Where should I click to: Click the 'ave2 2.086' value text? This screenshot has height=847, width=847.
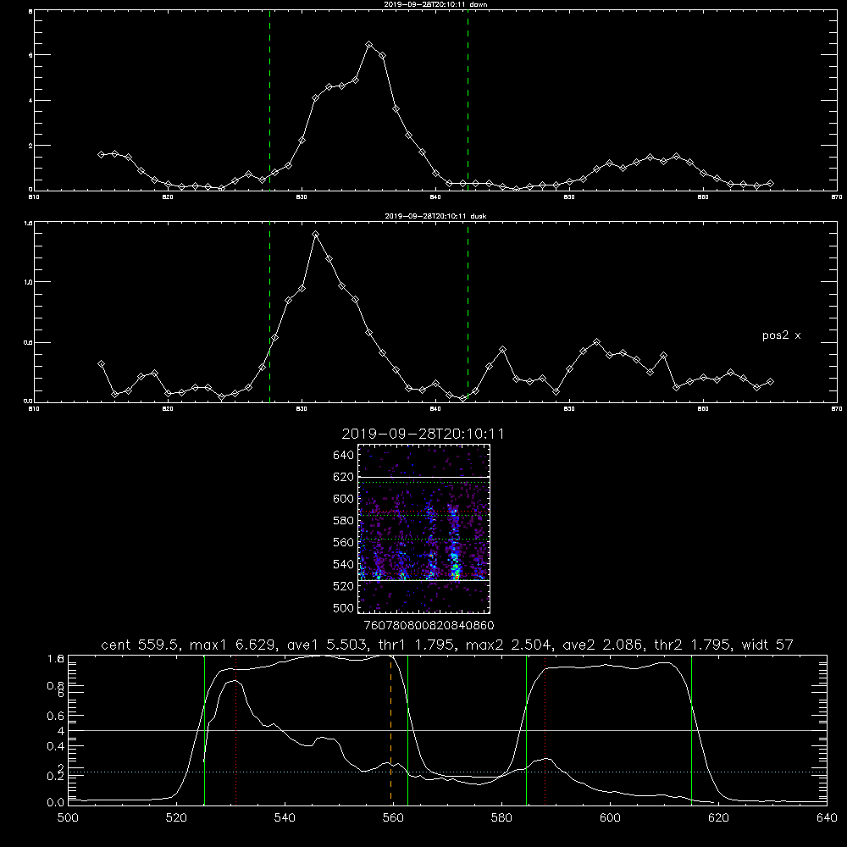coord(603,645)
